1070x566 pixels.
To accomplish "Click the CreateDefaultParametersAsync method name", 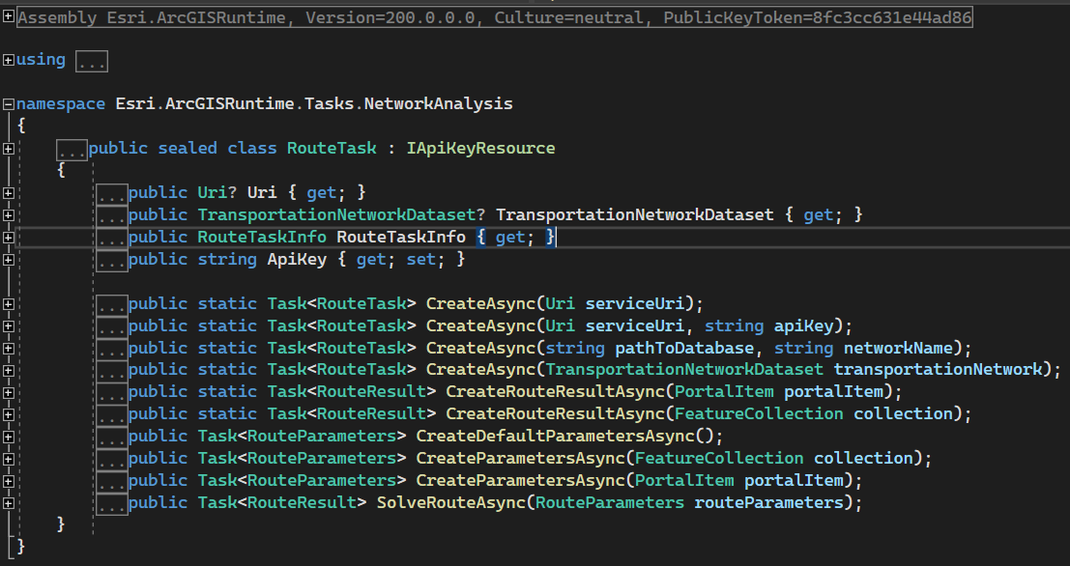I will pos(555,436).
